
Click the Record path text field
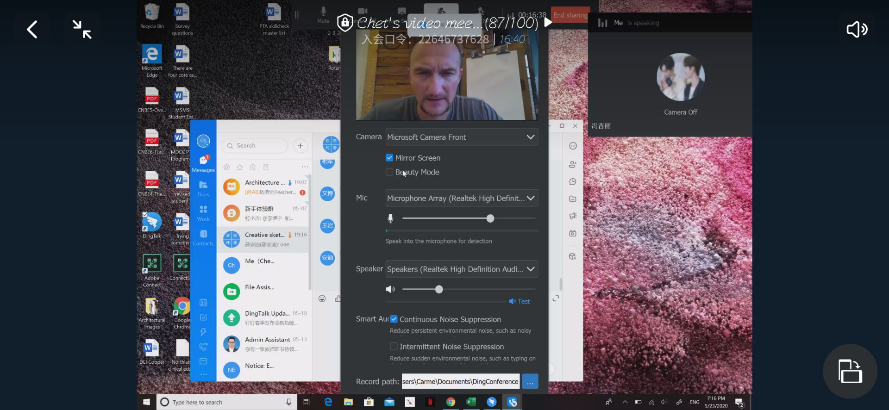click(x=460, y=381)
